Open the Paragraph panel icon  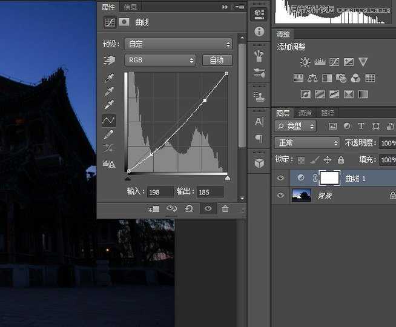259,139
